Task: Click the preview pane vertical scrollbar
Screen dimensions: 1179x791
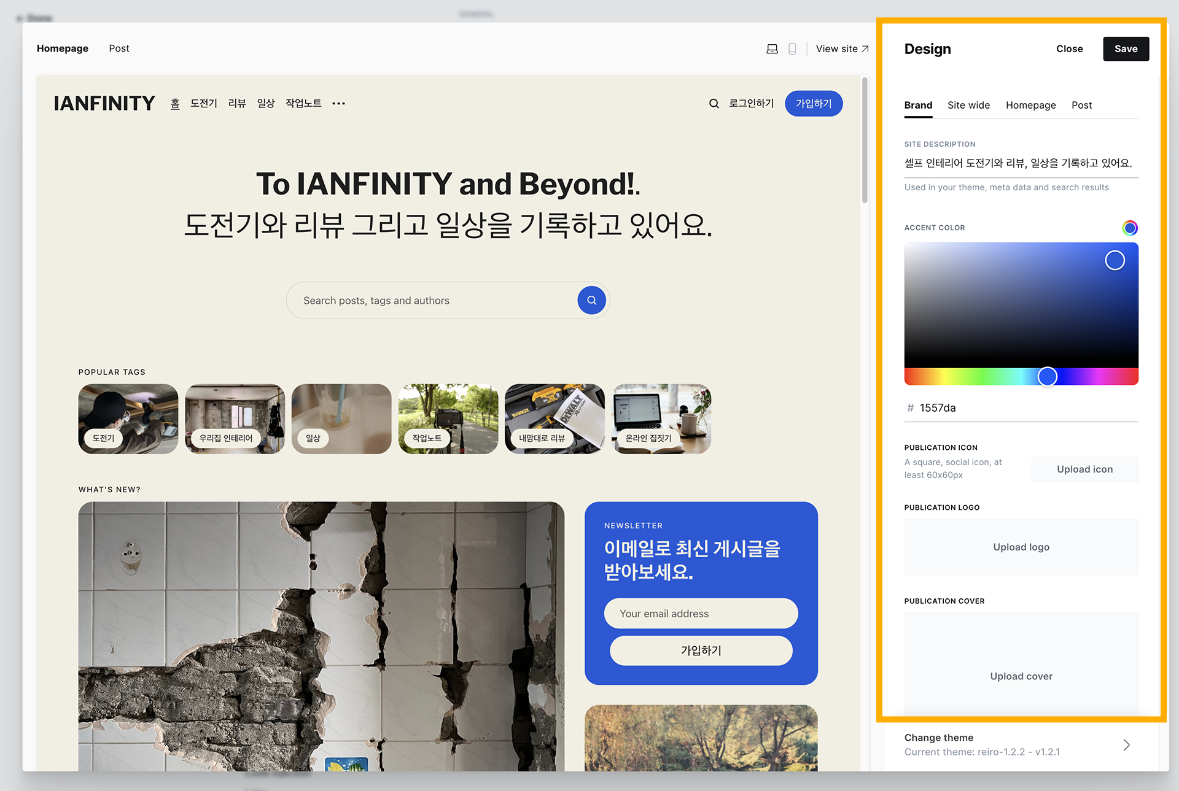Action: coord(865,140)
